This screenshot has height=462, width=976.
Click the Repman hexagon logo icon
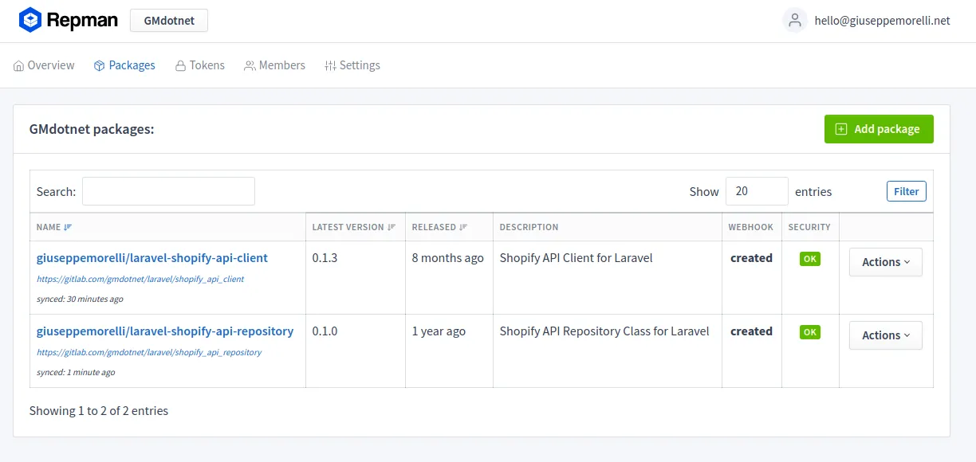pos(30,21)
